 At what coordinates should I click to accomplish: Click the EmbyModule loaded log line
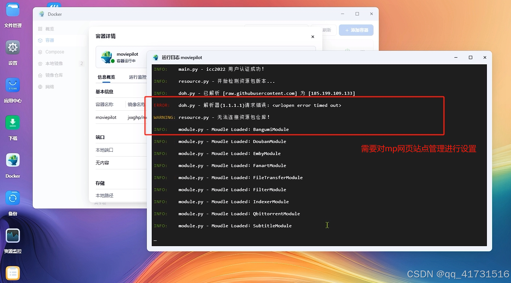tap(217, 154)
